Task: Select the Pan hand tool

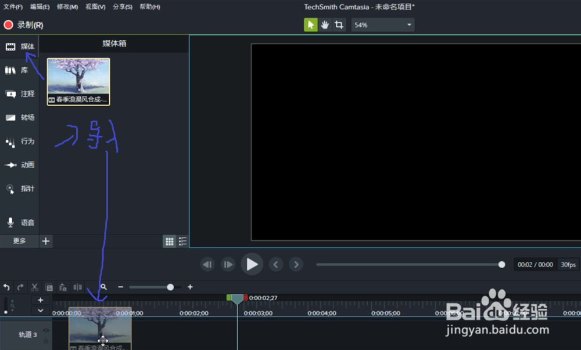Action: pyautogui.click(x=324, y=25)
